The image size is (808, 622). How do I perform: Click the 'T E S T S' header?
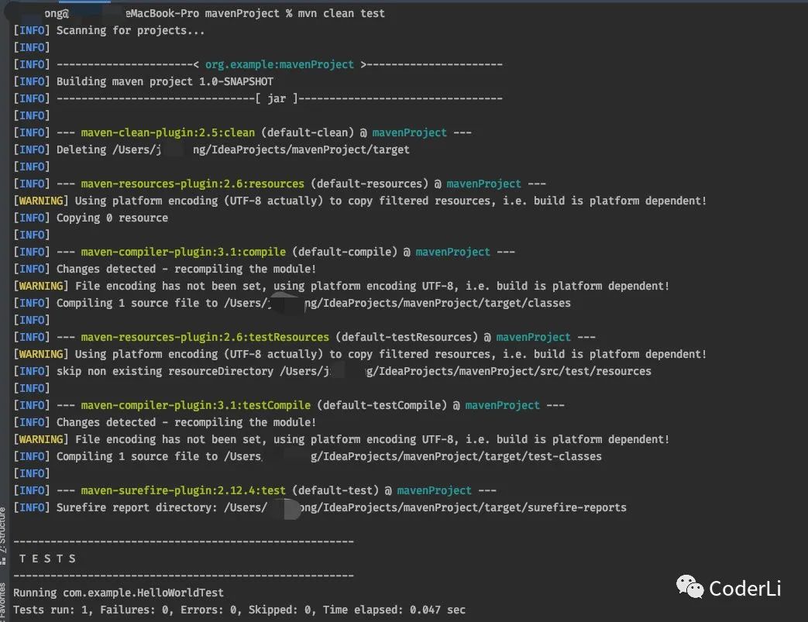coord(47,558)
